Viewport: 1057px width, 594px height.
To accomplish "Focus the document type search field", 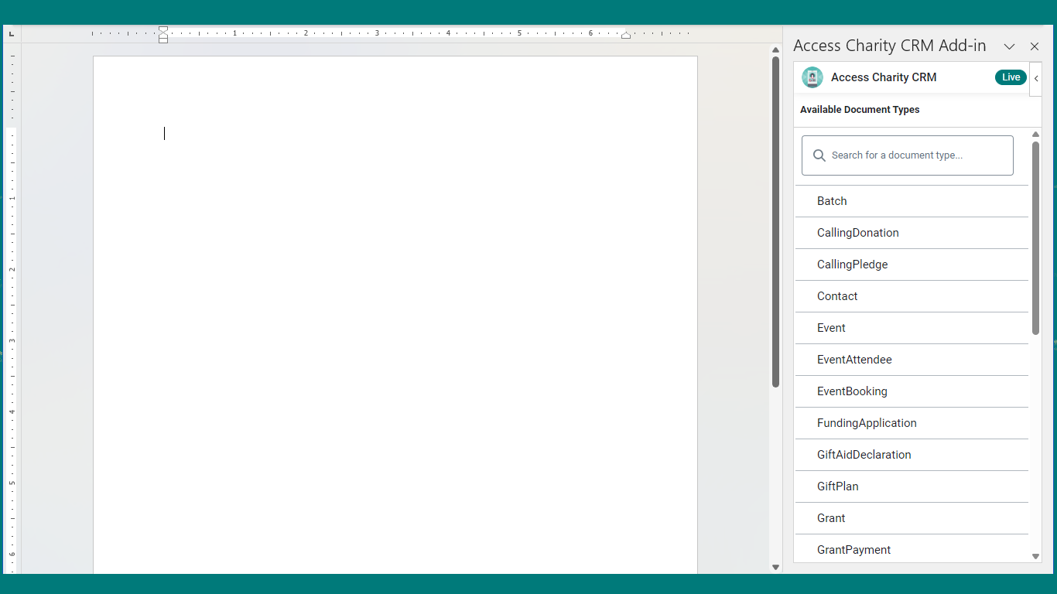I will (908, 155).
